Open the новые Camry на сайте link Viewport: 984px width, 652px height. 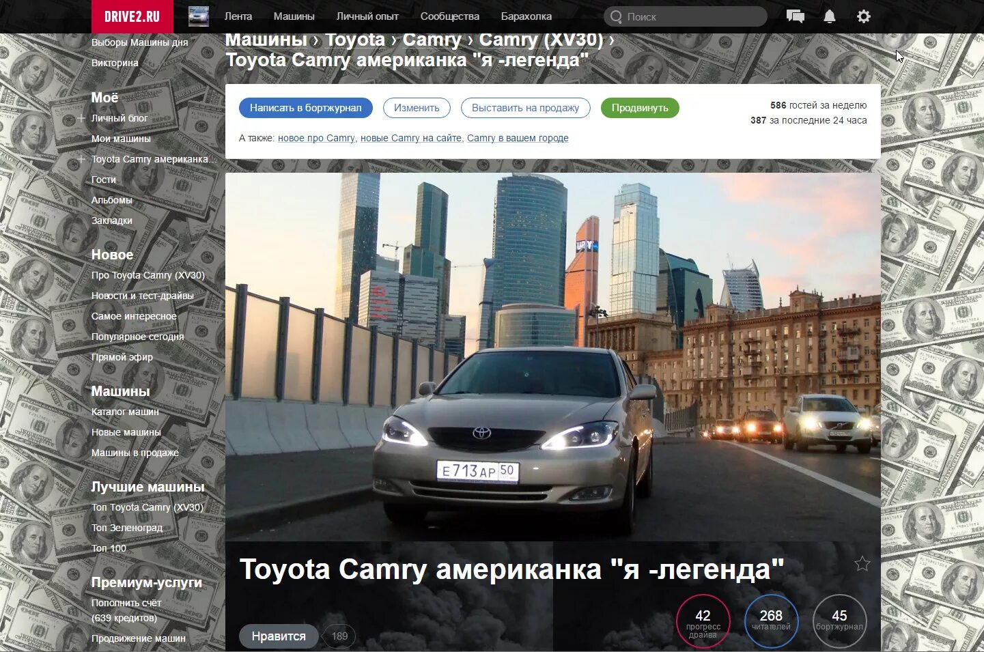click(x=410, y=138)
